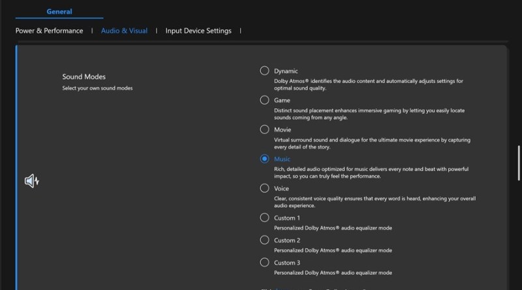Viewport: 522px width, 290px height.
Task: Switch to the Power & Performance tab
Action: [x=50, y=31]
